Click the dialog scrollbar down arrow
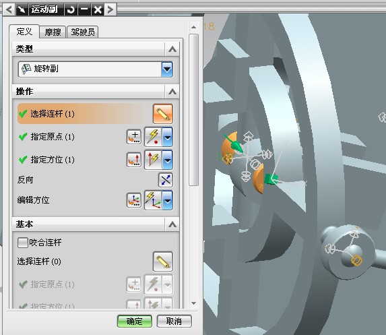The width and height of the screenshot is (386, 335). [x=194, y=303]
